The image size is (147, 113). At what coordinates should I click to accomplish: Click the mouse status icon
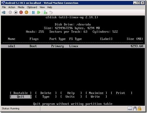click(135, 109)
